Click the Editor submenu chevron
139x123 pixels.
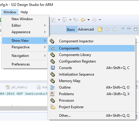[x=45, y=25]
